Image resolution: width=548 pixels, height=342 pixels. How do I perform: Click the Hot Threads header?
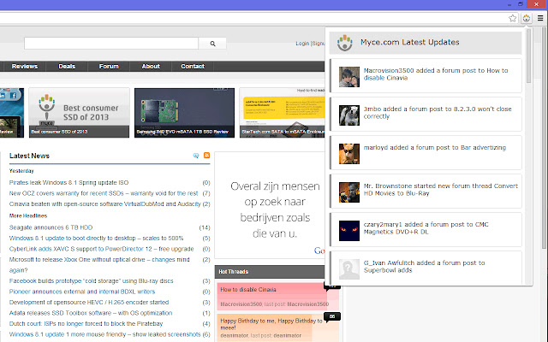pos(270,272)
